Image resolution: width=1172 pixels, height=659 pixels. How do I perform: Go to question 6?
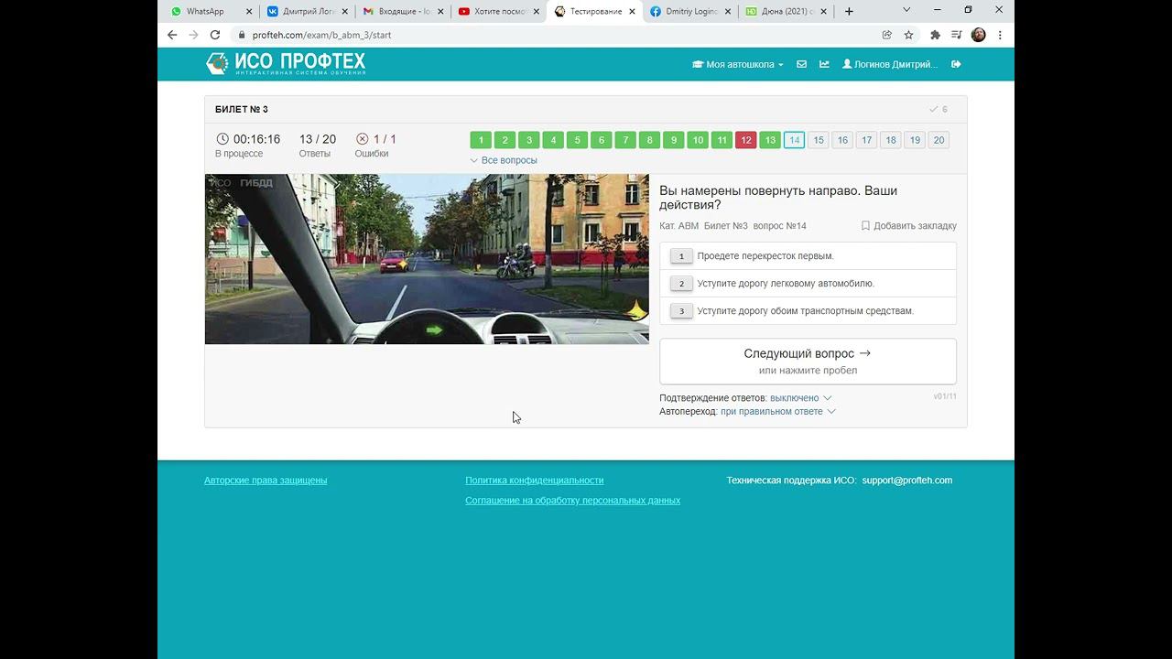click(602, 140)
